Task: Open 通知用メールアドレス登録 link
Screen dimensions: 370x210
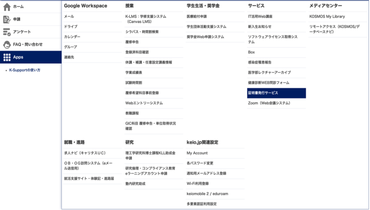Action: point(206,173)
